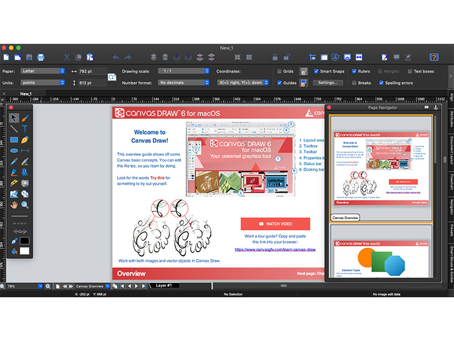
Task: Open the Coordinates direction dropdown
Action: point(243,82)
